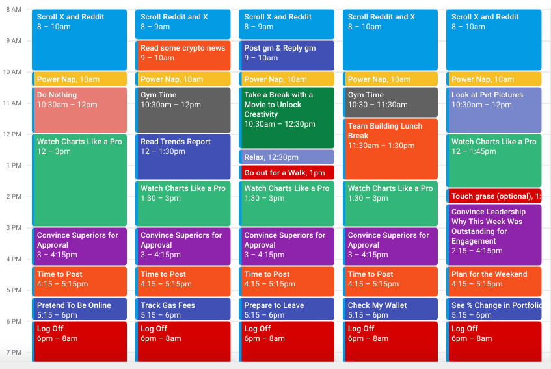Screen dimensions: 551x369
Task: Click the 2 PM time label
Action: (x=14, y=197)
